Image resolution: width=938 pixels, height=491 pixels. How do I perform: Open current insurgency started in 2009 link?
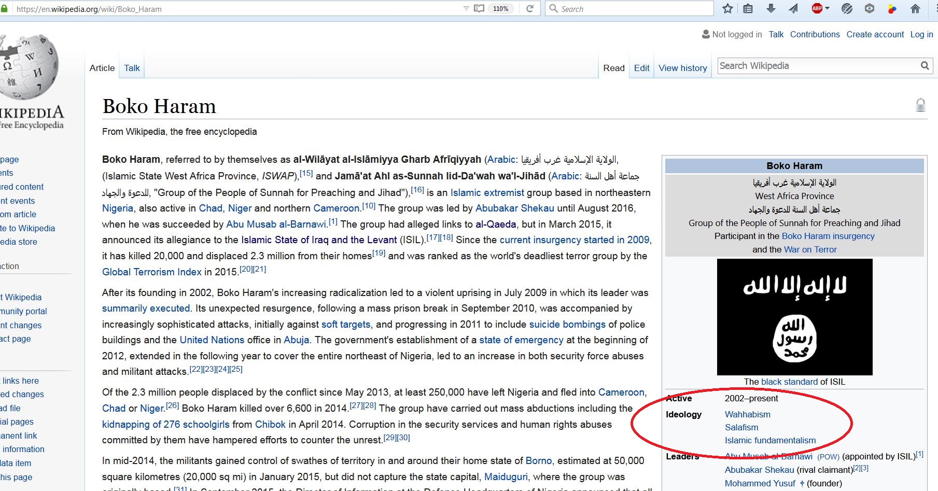click(575, 240)
